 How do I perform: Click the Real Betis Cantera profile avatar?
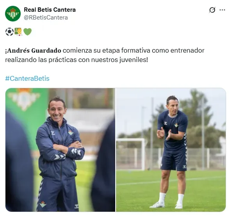[x=13, y=14]
